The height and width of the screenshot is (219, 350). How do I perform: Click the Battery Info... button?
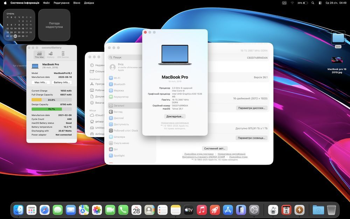click(62, 82)
